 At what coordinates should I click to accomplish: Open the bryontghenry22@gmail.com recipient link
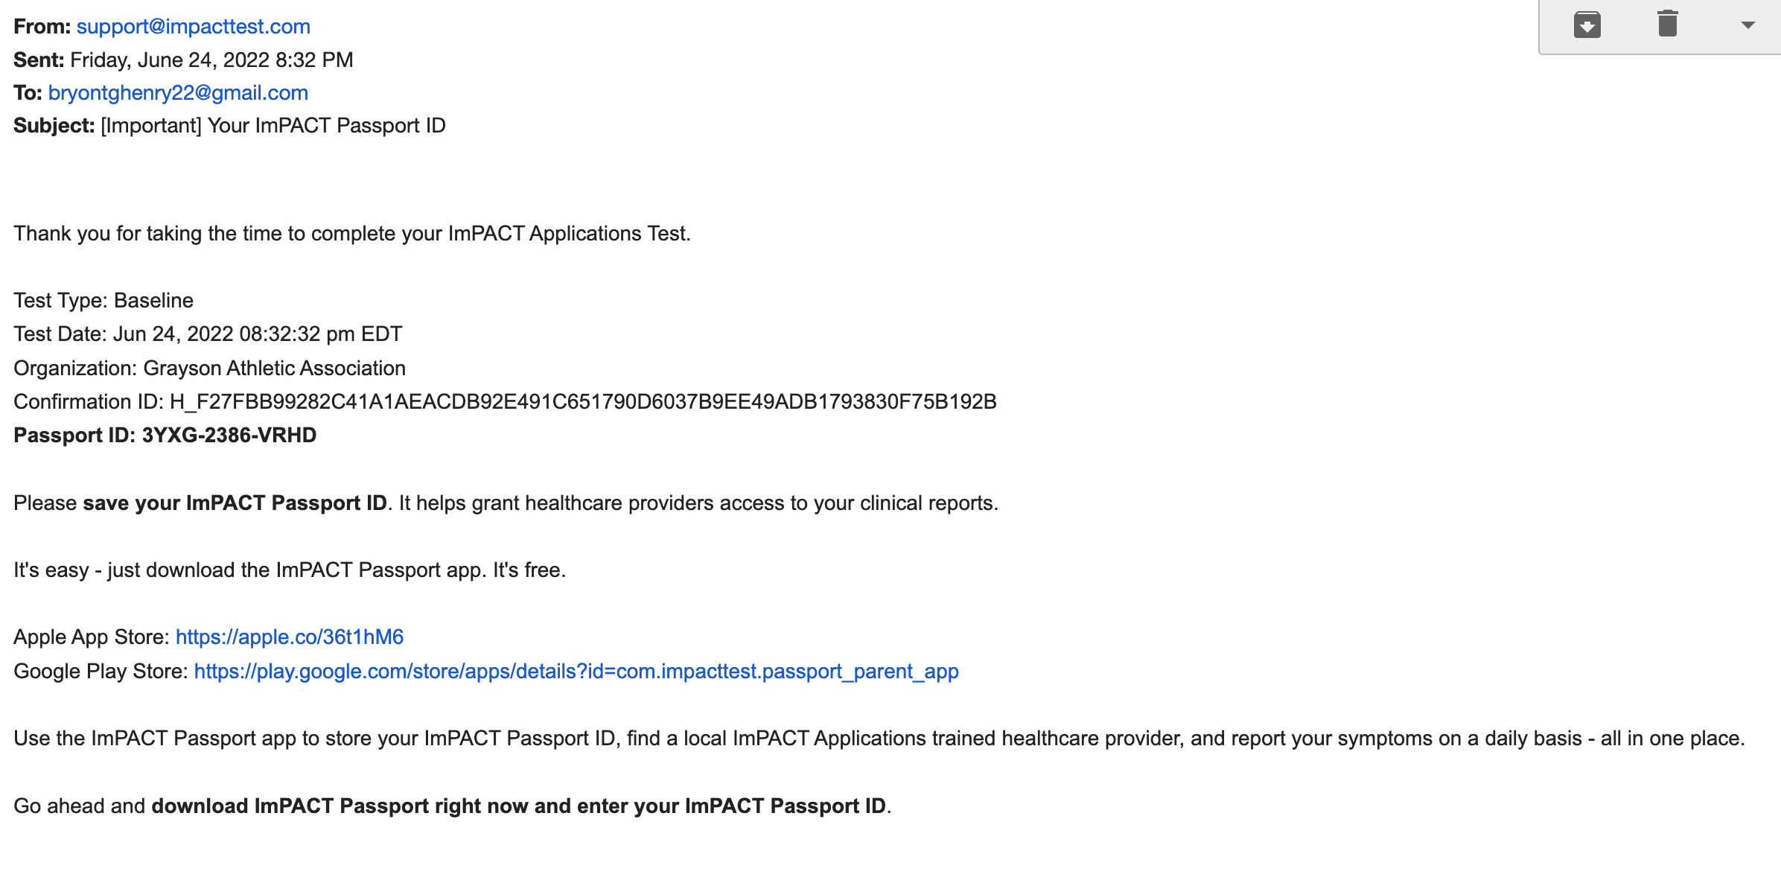178,92
